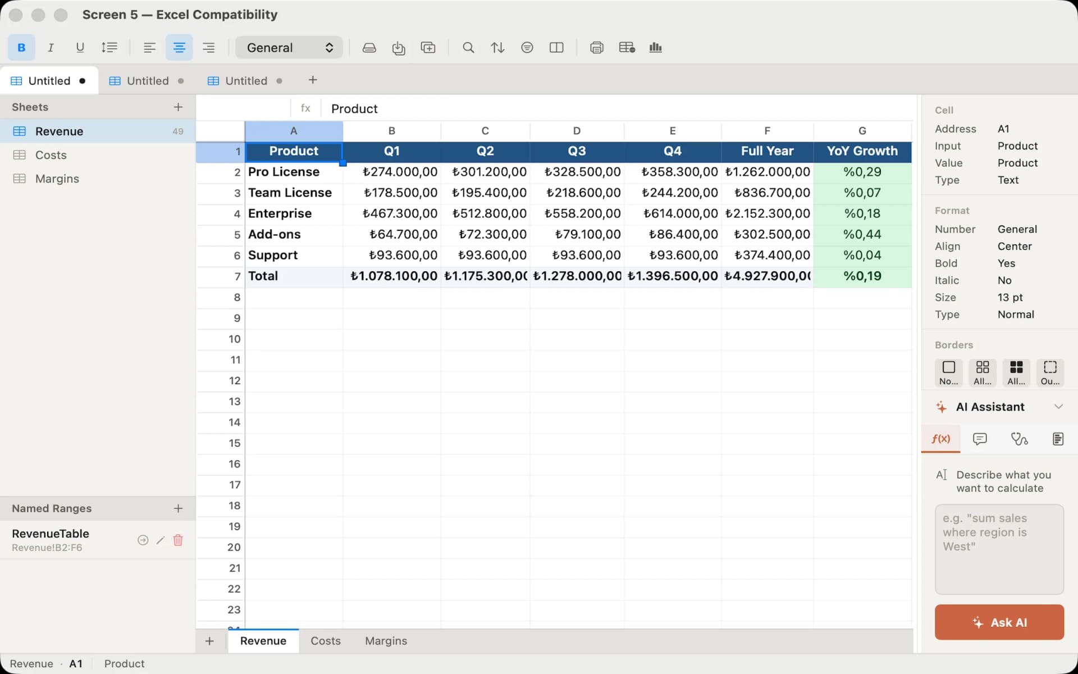Align cell text to the right

pos(208,48)
